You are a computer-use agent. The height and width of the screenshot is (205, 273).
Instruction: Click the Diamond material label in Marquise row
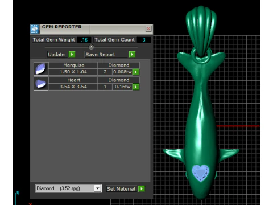119,65
